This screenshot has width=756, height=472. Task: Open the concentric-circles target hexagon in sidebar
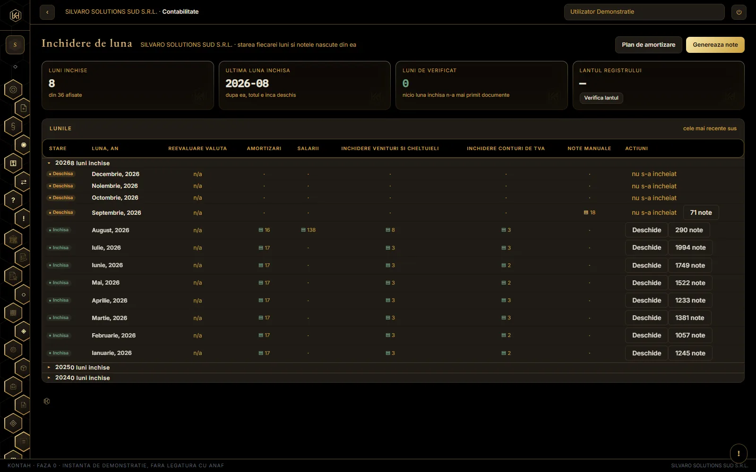[13, 89]
